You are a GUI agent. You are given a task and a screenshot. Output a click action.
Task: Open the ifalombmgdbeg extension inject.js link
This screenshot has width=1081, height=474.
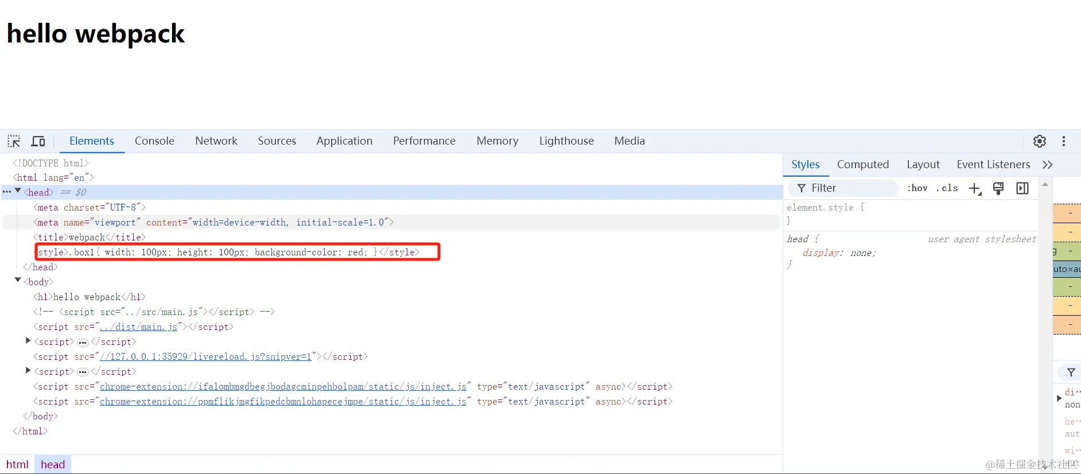click(283, 387)
